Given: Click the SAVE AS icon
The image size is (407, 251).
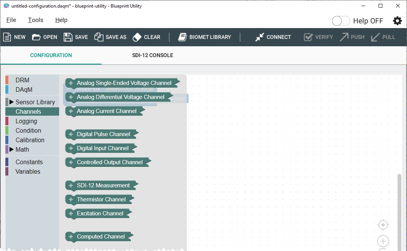Looking at the screenshot, I should coord(99,37).
